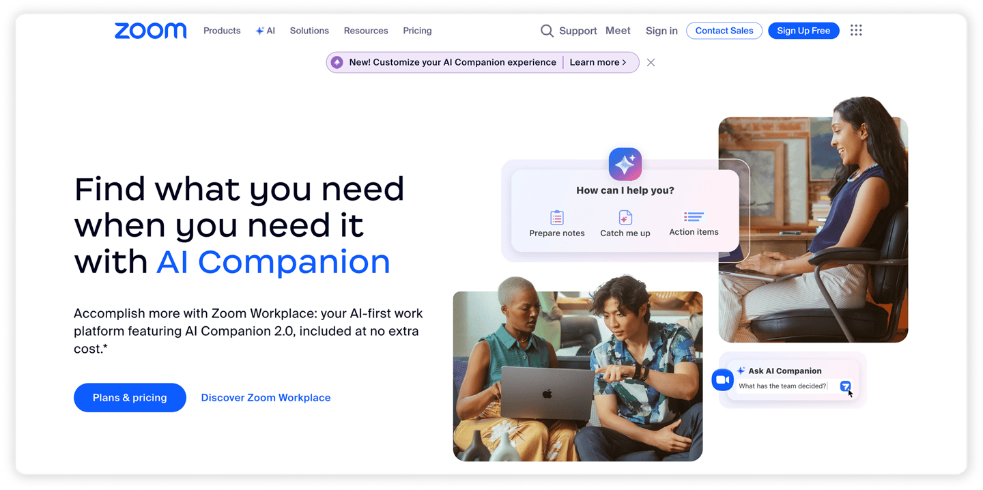Click the 'How can I help you?' text
Viewport: 983px width, 490px height.
point(625,190)
